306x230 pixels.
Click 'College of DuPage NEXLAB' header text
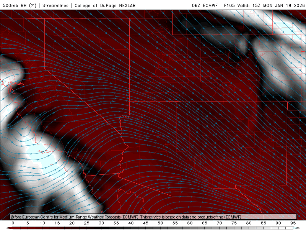click(x=105, y=5)
